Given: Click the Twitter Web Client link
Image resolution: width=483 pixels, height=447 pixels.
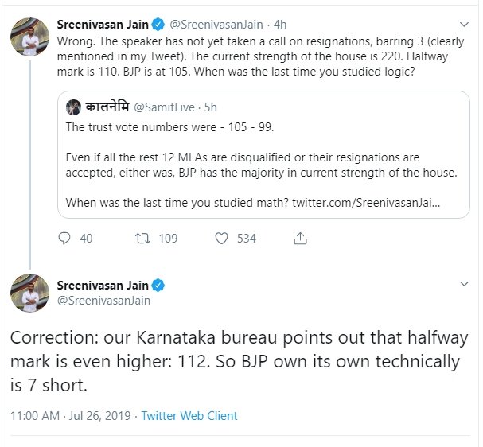Looking at the screenshot, I should [x=189, y=415].
